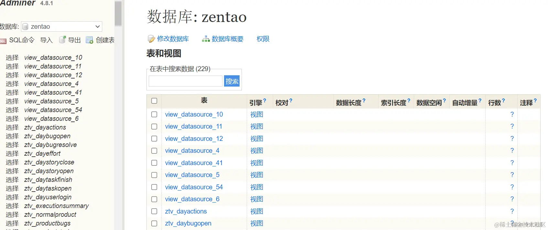548x230 pixels.
Task: Open the zentao database dropdown
Action: tap(61, 26)
